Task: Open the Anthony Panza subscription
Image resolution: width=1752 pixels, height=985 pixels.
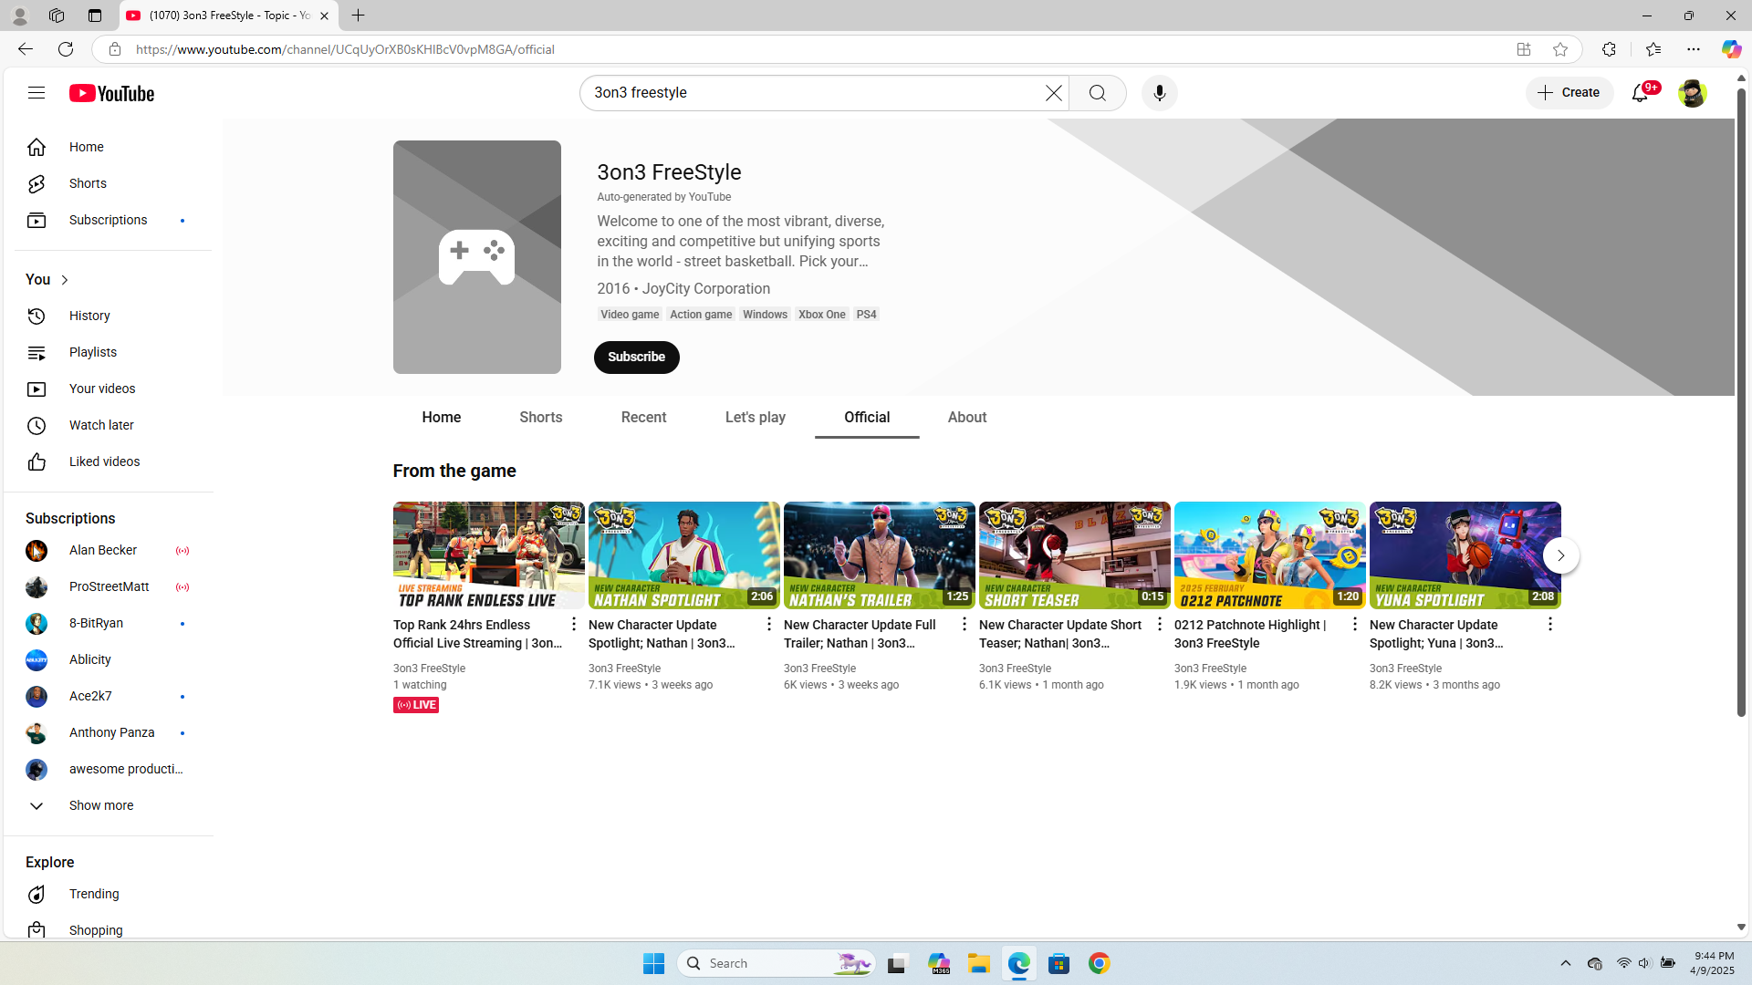Action: 109,733
